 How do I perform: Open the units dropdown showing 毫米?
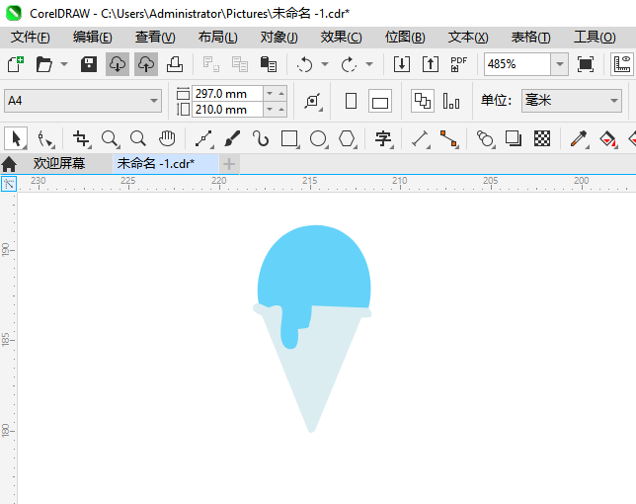tap(572, 101)
